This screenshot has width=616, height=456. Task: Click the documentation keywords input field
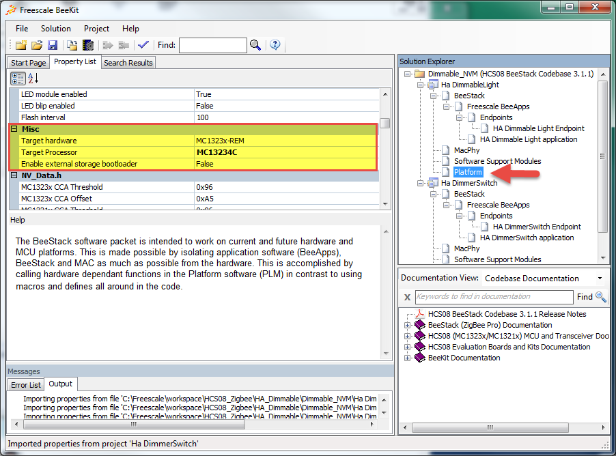[494, 296]
